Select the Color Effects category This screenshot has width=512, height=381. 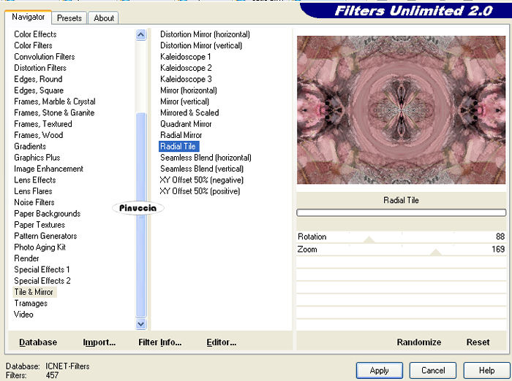tap(35, 34)
